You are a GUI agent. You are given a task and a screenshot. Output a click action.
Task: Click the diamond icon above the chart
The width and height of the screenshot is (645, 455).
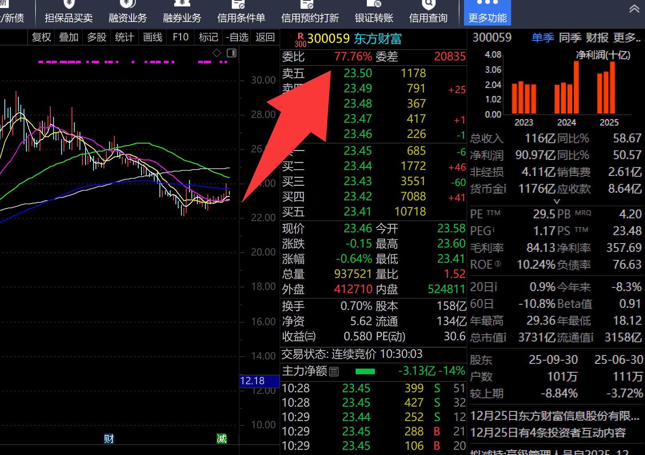pyautogui.click(x=217, y=53)
